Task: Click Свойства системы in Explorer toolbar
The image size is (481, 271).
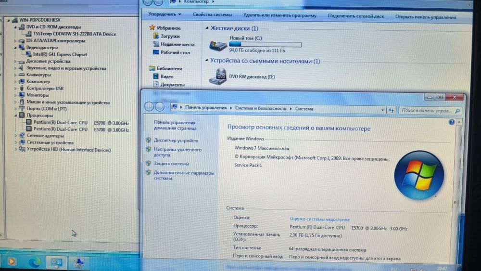Action: click(x=212, y=14)
